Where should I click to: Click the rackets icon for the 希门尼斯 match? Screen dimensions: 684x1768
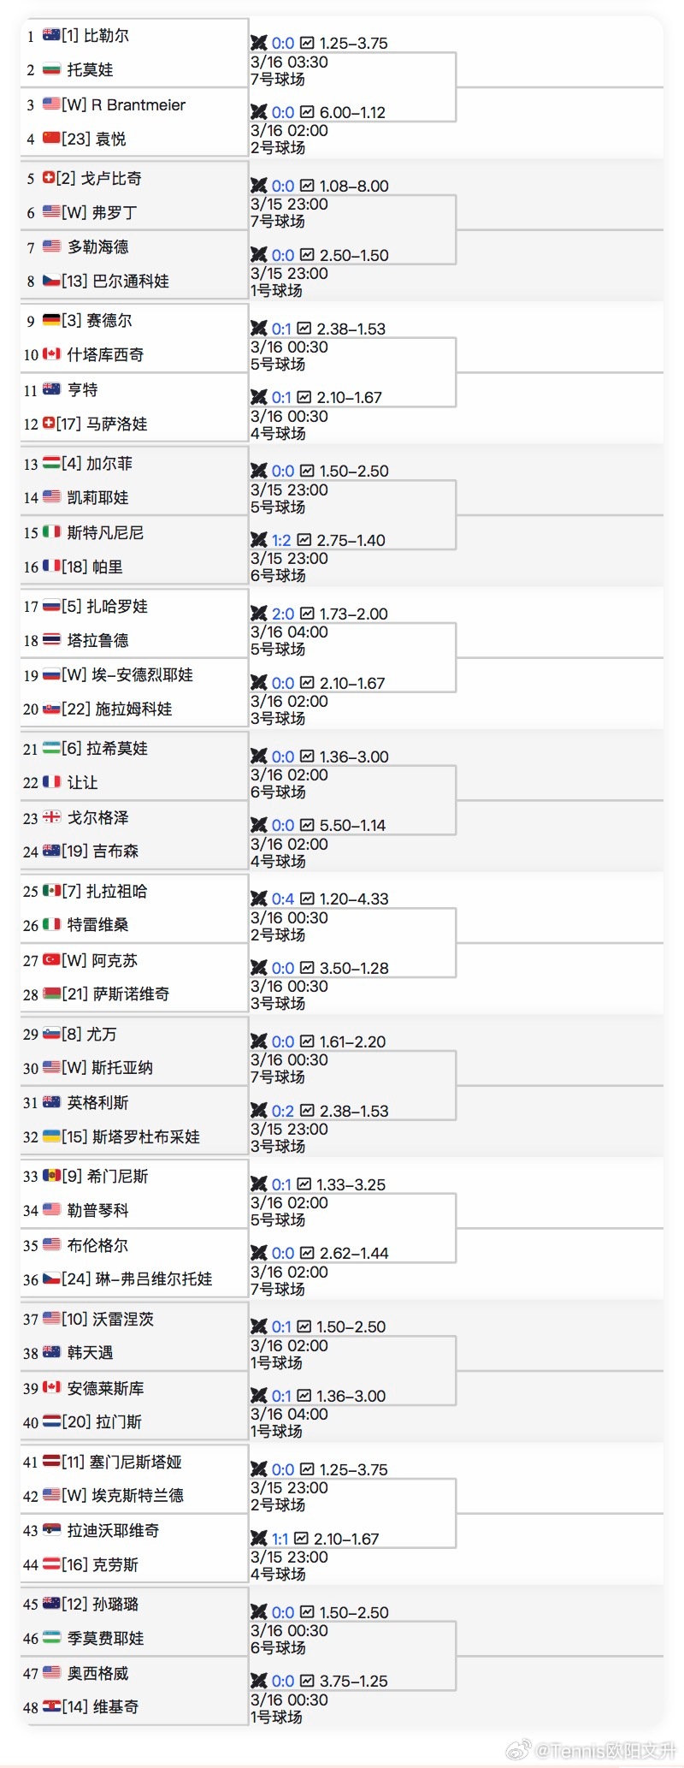[258, 1184]
